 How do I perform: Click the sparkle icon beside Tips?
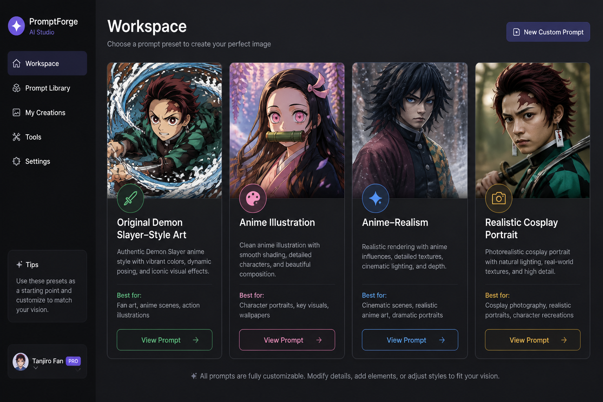tap(19, 265)
